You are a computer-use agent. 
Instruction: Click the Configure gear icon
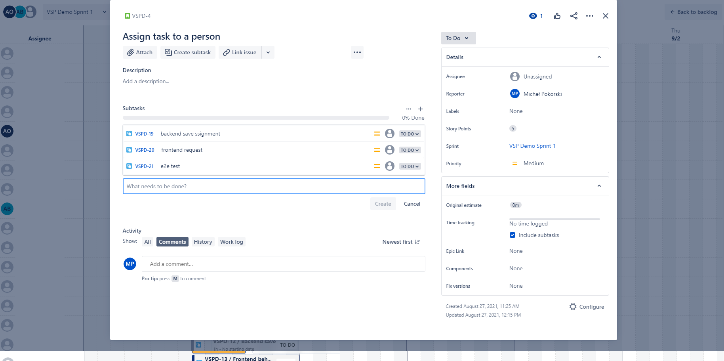click(573, 307)
